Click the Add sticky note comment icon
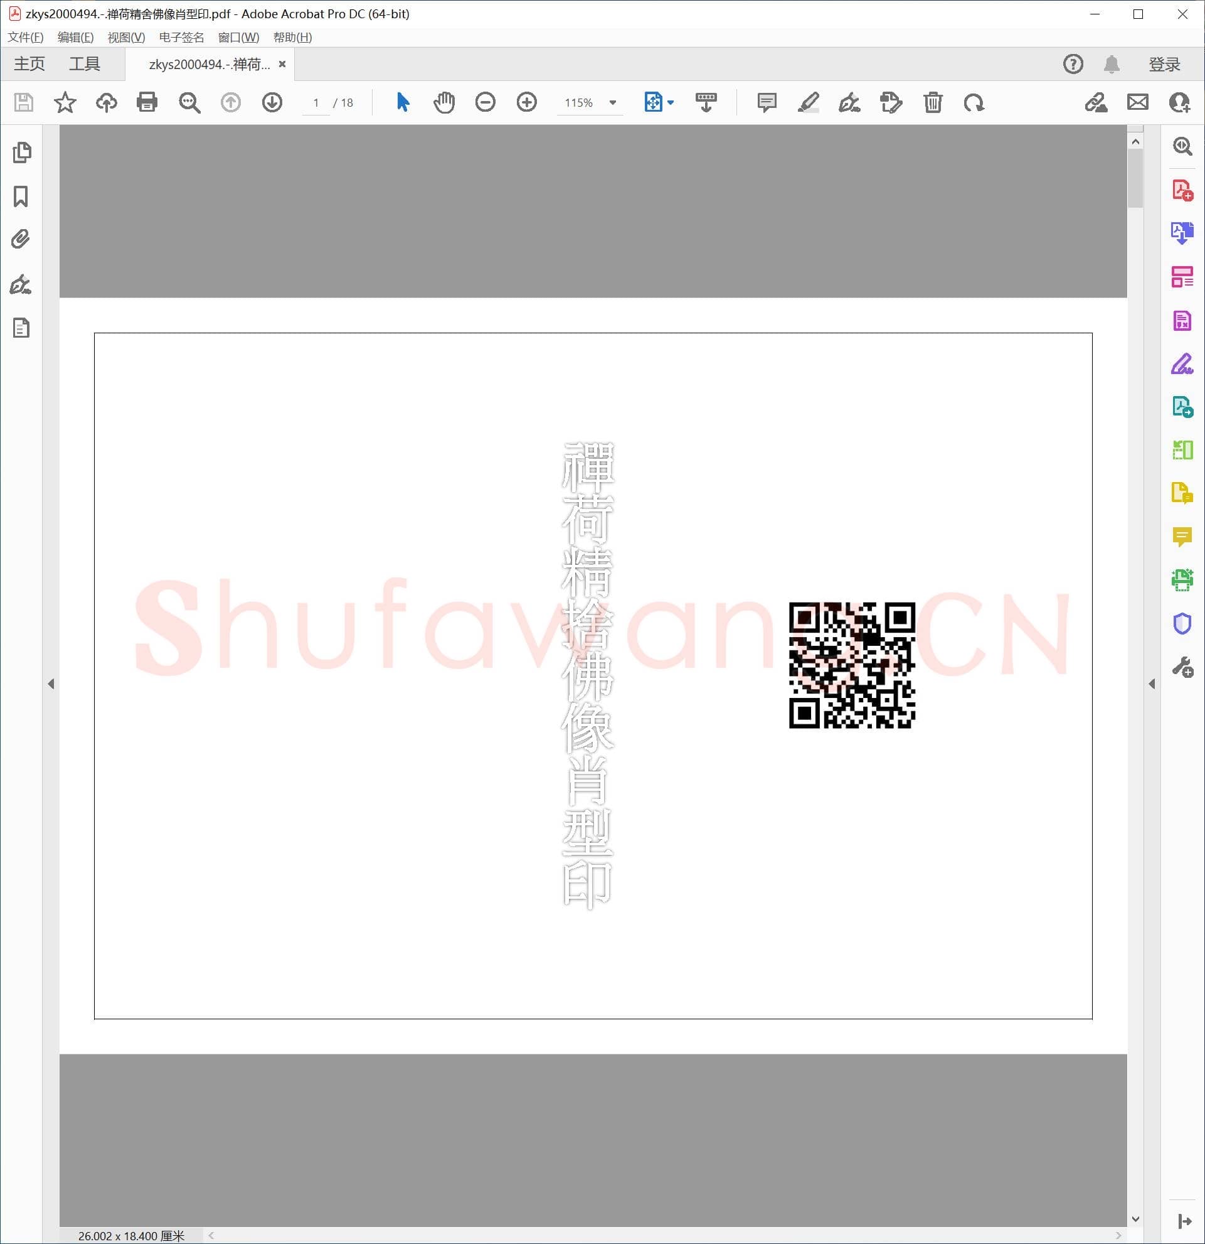Viewport: 1205px width, 1244px height. (767, 102)
